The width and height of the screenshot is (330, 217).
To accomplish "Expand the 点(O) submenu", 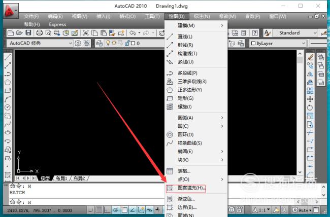I will pyautogui.click(x=196, y=179).
